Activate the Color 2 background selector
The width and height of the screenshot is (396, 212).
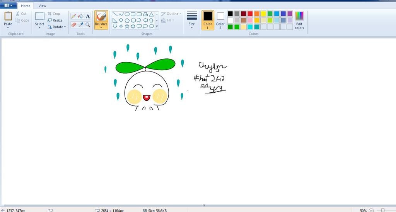click(x=220, y=20)
